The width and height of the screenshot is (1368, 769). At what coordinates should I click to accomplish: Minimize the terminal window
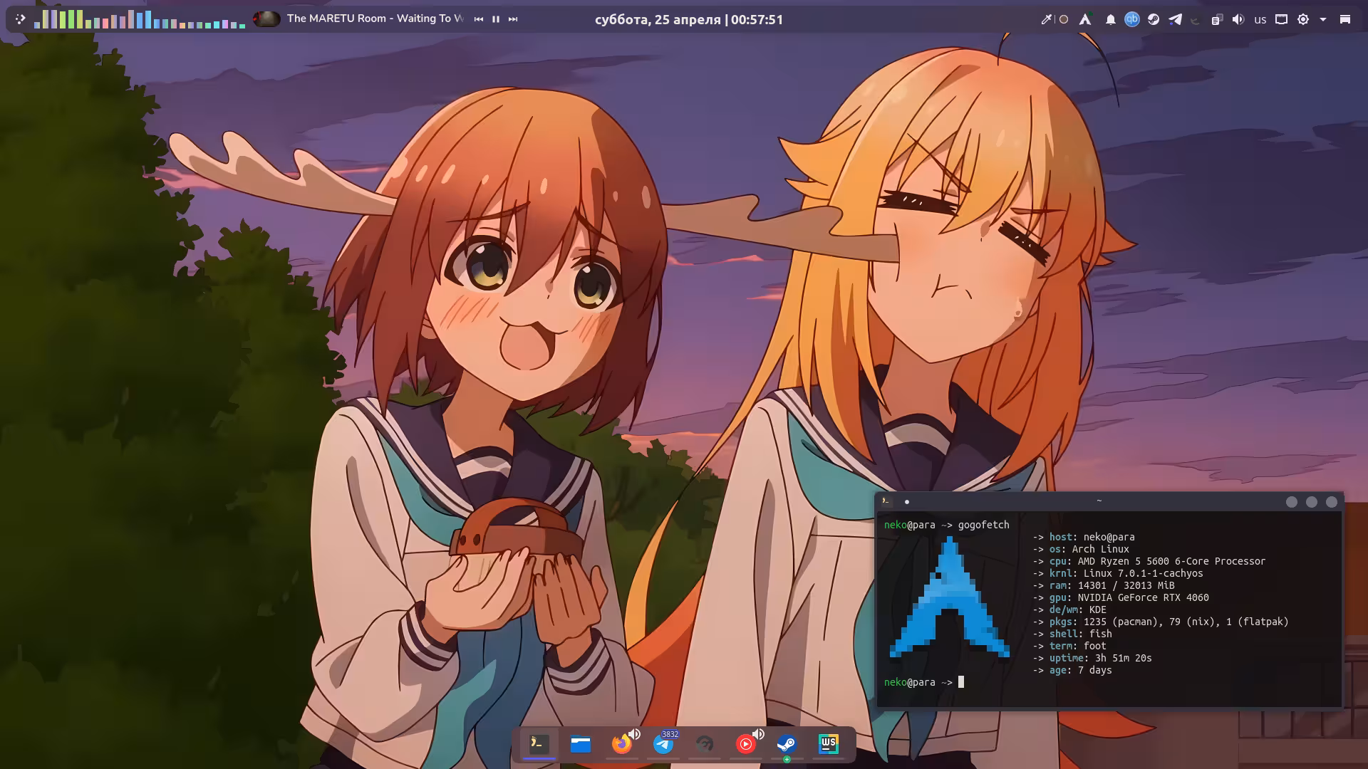(1292, 502)
